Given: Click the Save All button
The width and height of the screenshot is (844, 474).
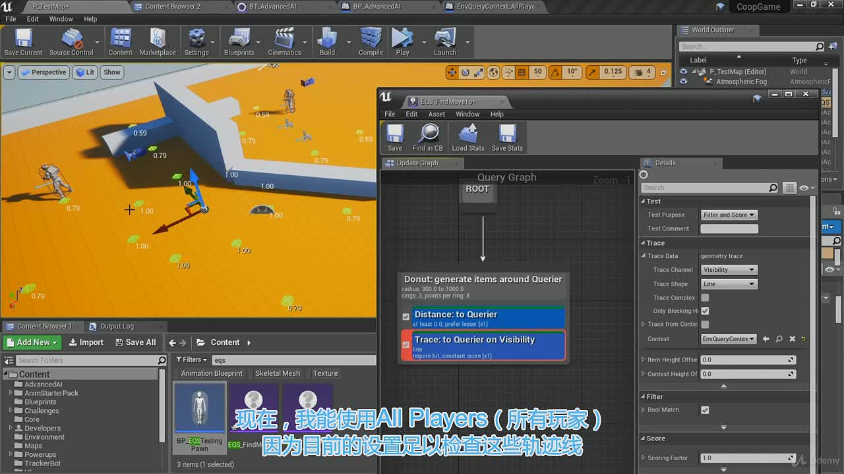Looking at the screenshot, I should point(136,342).
